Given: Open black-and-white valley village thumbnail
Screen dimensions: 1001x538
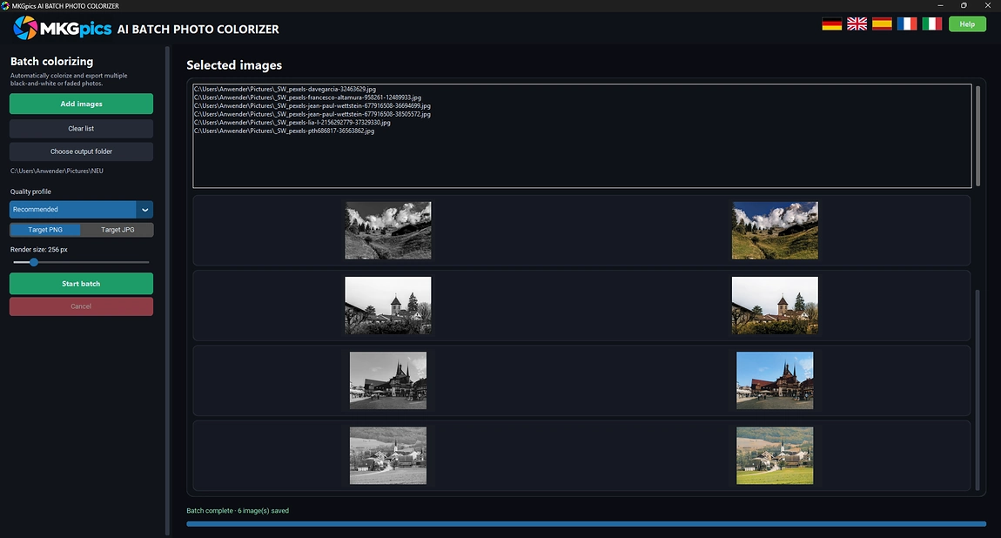Looking at the screenshot, I should [x=388, y=455].
